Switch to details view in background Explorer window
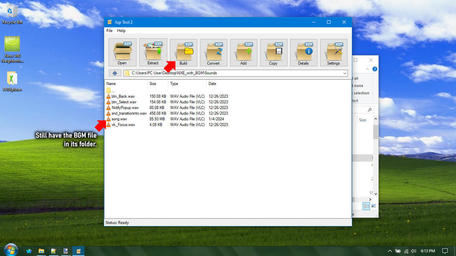 (366, 206)
